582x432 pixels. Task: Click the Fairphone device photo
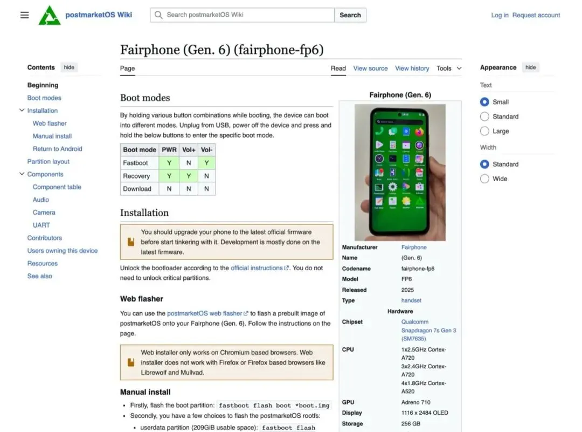click(400, 173)
